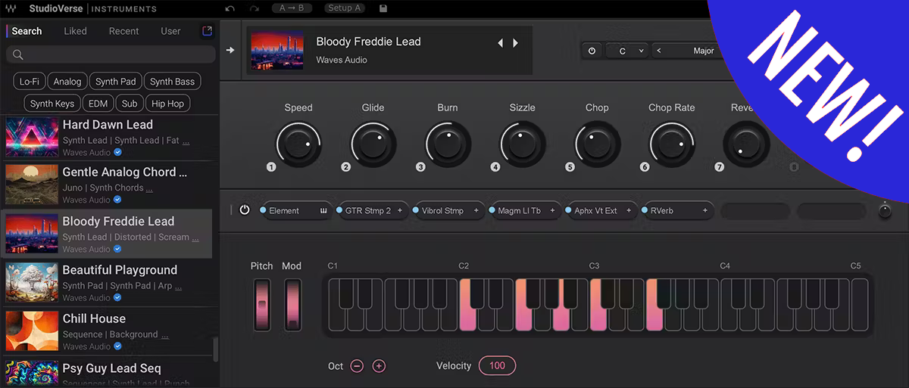The image size is (909, 388).
Task: Click the undo arrow in top bar
Action: coord(230,8)
